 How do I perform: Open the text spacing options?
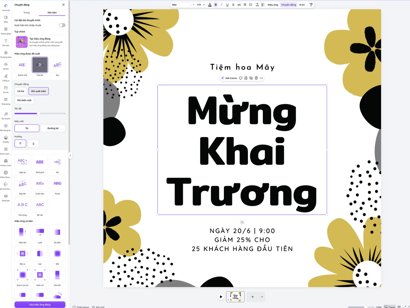(257, 5)
